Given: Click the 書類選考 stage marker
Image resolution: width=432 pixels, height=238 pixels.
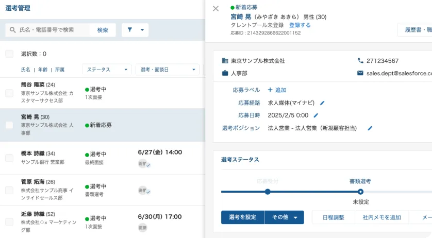Looking at the screenshot, I should coord(360,192).
